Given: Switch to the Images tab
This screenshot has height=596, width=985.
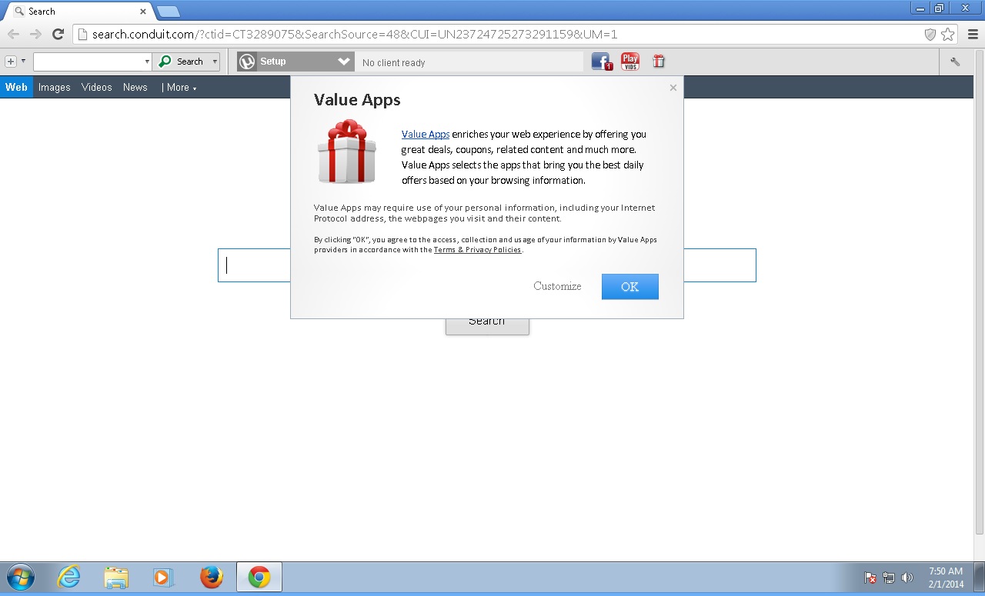Looking at the screenshot, I should click(55, 88).
